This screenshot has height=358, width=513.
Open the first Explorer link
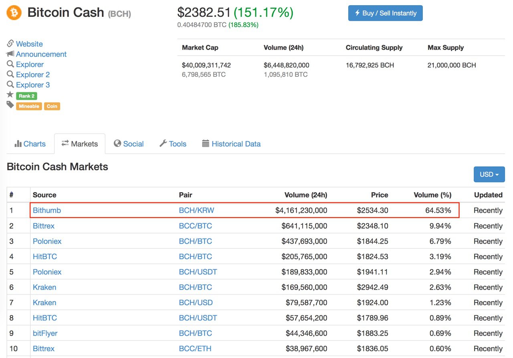point(30,64)
